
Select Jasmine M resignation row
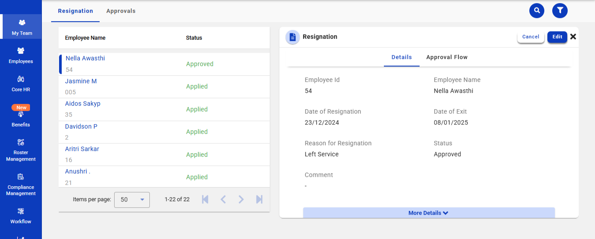tap(81, 81)
